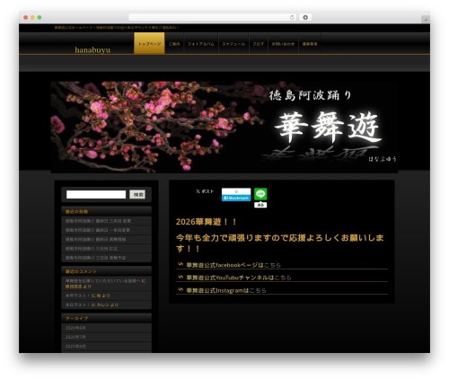Click the small LINE 送る button under the LINE icon
This screenshot has height=380, width=449.
click(x=260, y=205)
